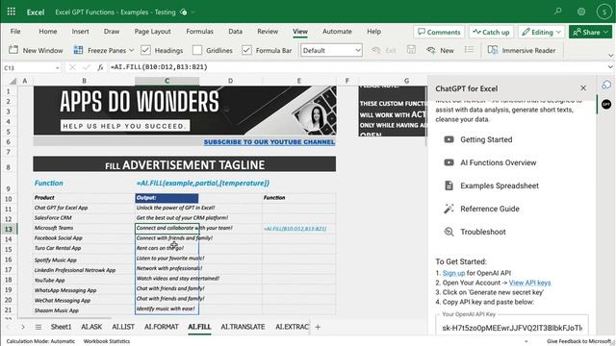Click the Freeze Panes icon

(x=78, y=50)
